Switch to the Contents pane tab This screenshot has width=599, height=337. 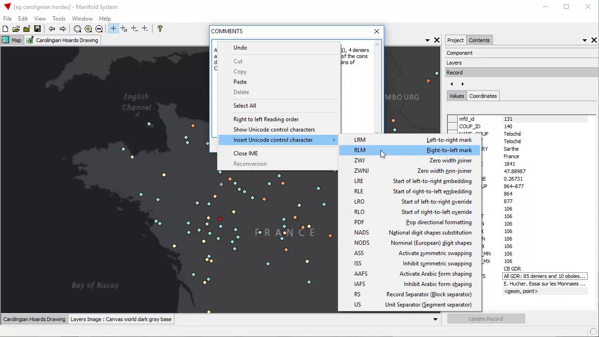click(x=479, y=40)
